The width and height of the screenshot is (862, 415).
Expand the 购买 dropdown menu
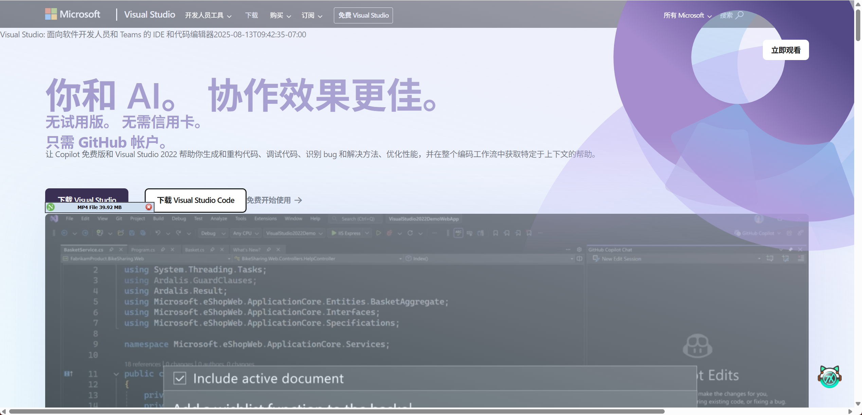coord(280,16)
